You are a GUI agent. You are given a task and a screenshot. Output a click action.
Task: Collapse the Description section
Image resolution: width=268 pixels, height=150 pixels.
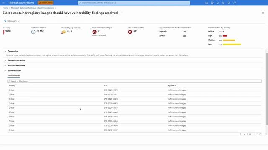pos(5,51)
